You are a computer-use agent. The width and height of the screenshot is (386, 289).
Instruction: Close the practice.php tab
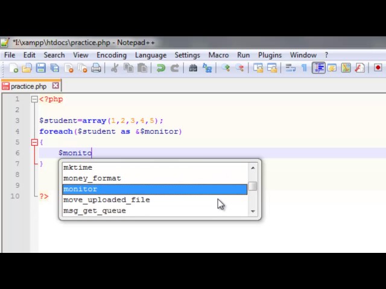coord(55,85)
